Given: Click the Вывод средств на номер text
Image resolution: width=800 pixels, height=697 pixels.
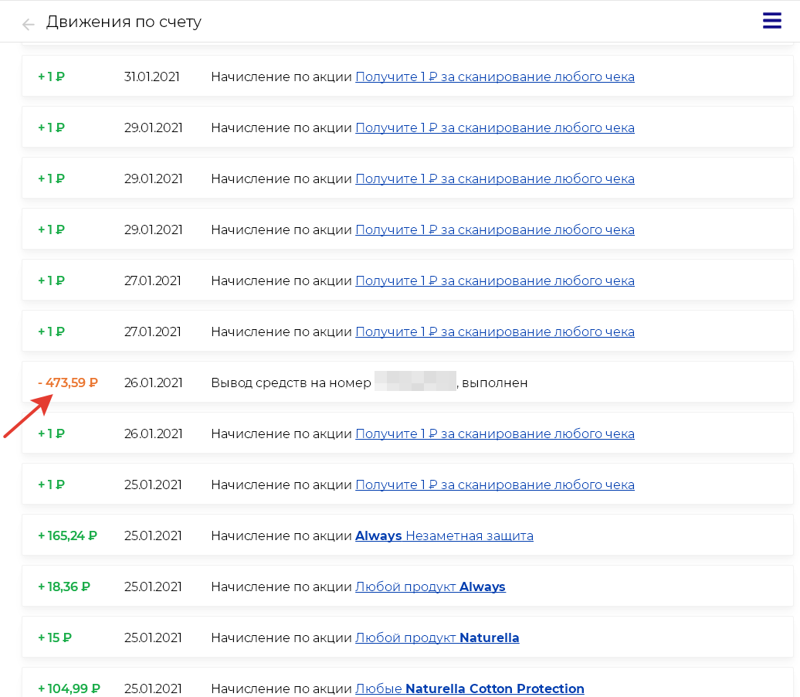Looking at the screenshot, I should pyautogui.click(x=291, y=382).
